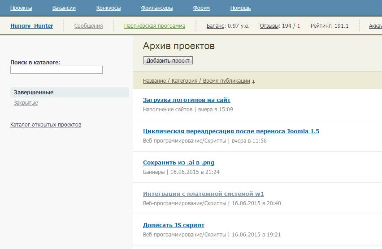Viewport: 382px width, 249px height.
Task: Open the Отзывы link
Action: click(x=269, y=26)
